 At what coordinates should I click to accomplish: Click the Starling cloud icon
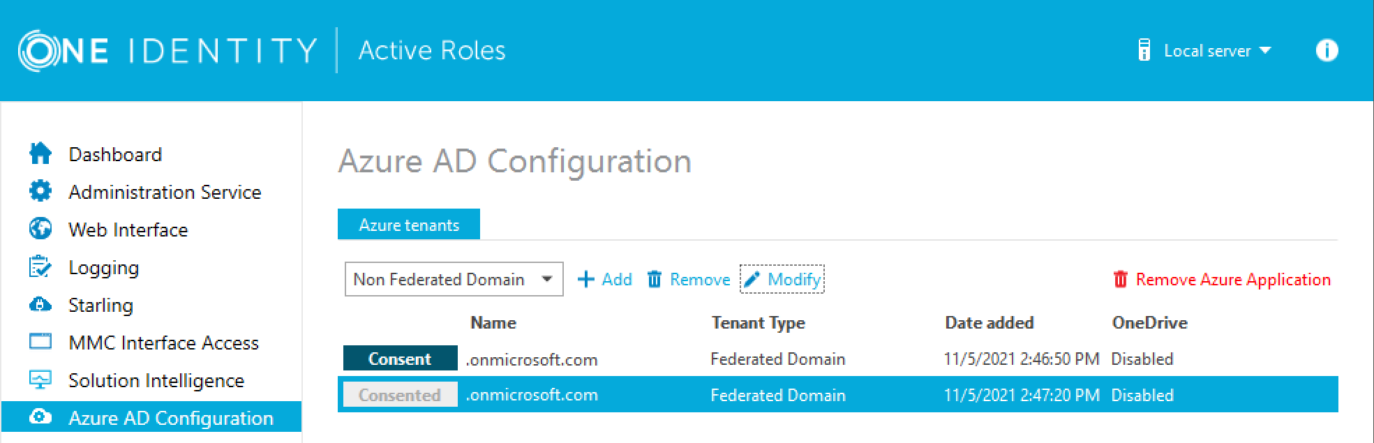pyautogui.click(x=40, y=304)
